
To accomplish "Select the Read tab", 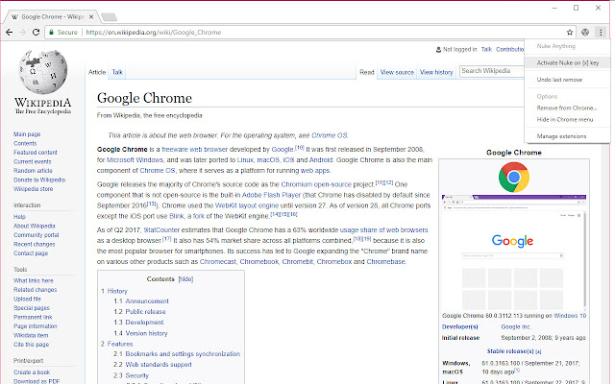I will [x=367, y=72].
